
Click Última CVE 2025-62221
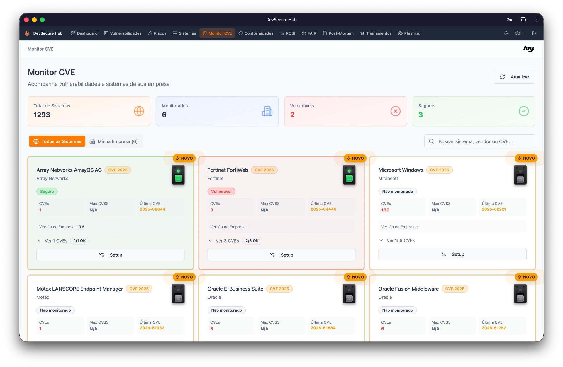pyautogui.click(x=494, y=209)
